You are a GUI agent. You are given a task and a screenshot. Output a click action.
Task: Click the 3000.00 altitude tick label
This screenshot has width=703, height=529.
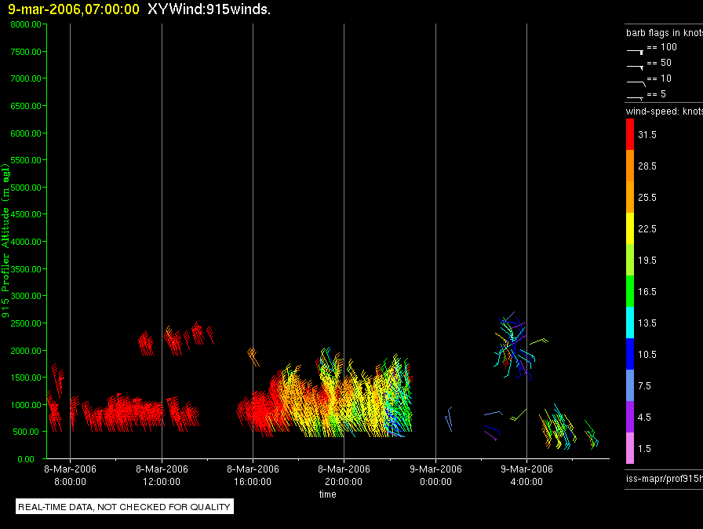point(26,296)
